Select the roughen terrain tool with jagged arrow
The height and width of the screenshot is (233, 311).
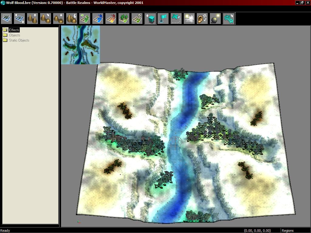pyautogui.click(x=72, y=19)
